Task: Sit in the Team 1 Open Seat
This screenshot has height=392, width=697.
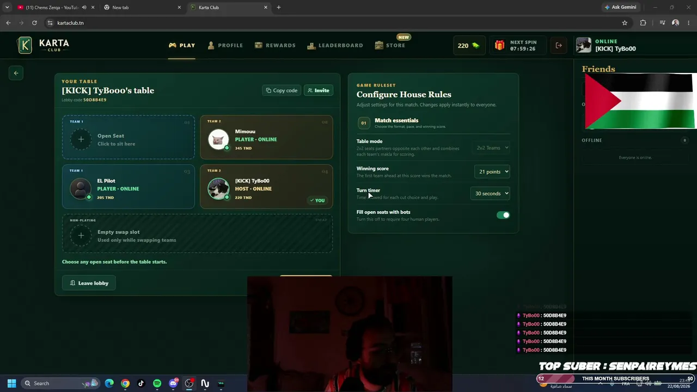Action: pos(128,137)
